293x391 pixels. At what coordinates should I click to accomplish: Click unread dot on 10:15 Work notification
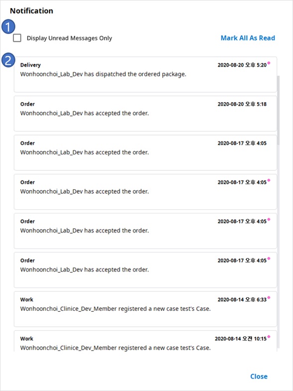(x=269, y=337)
